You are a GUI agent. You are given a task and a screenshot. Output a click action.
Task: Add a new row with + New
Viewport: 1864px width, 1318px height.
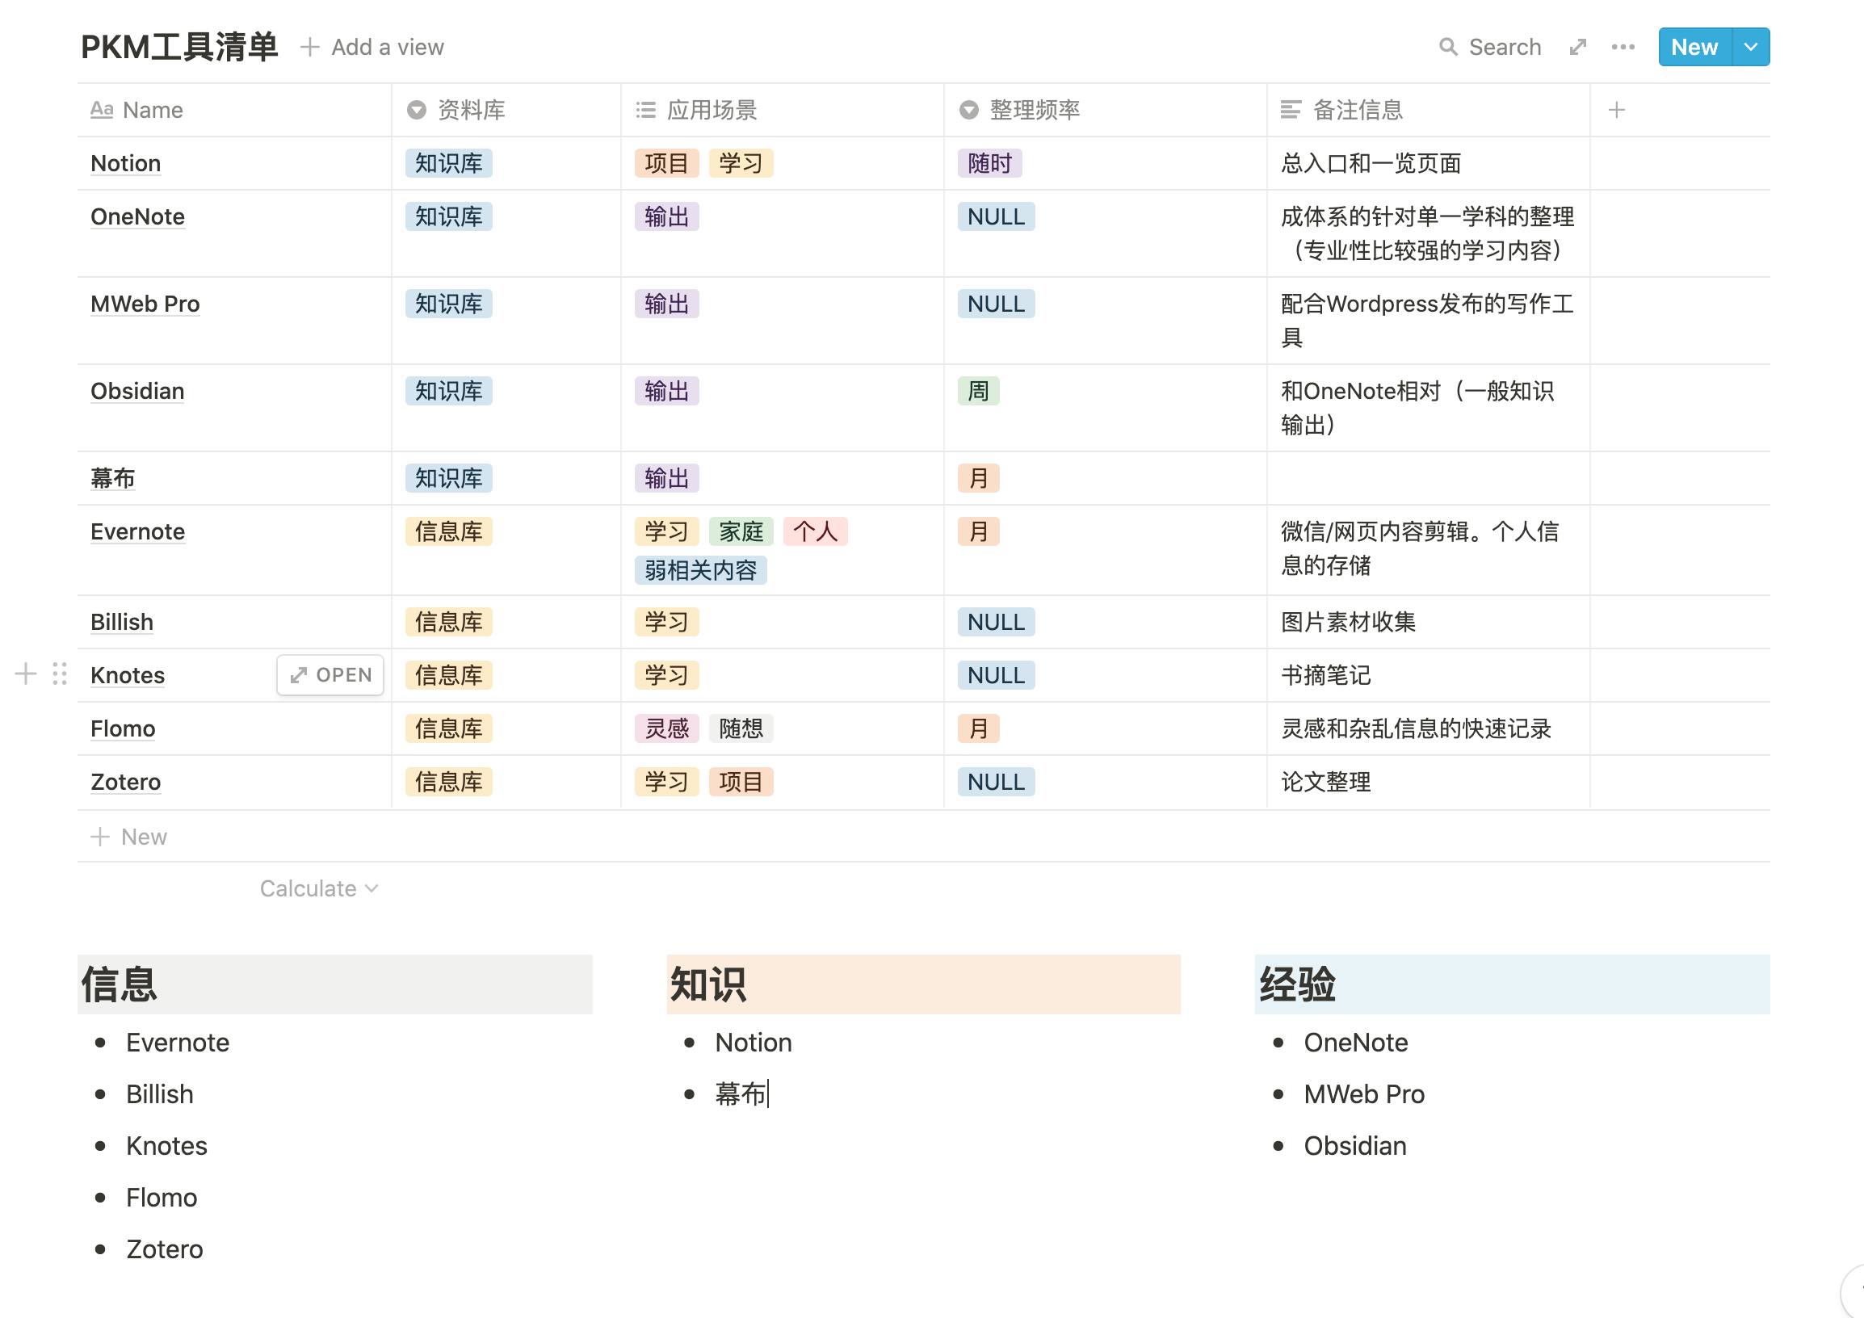(x=128, y=837)
